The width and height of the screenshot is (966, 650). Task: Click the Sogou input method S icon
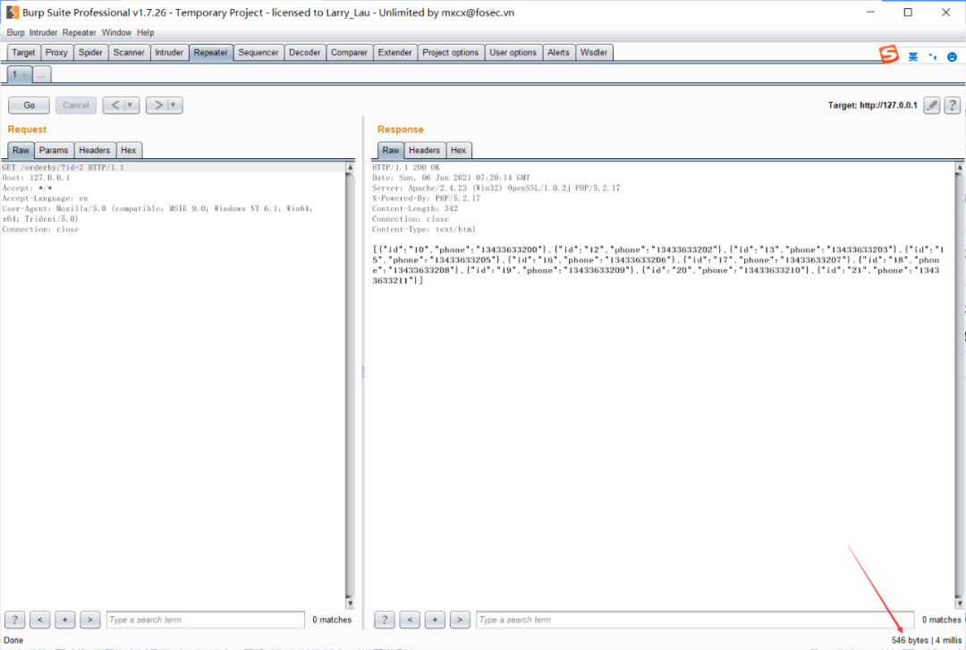[888, 55]
